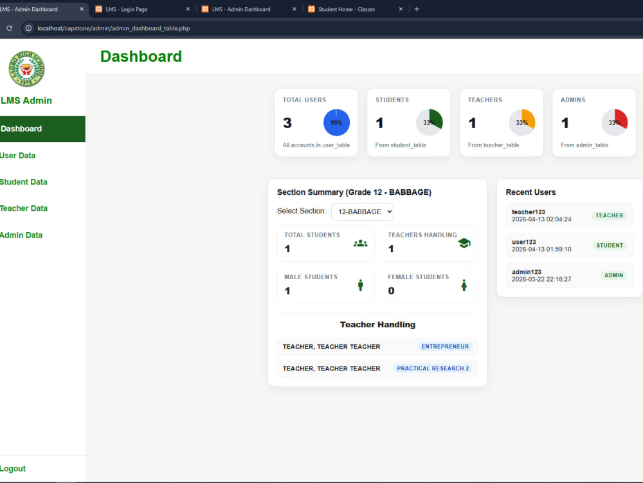Click the Dashboard page title

tap(141, 56)
